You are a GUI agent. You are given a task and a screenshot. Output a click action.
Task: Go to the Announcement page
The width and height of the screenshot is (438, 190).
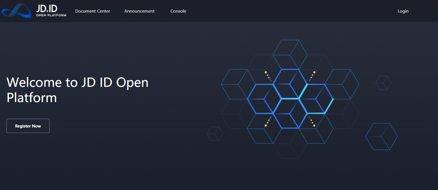(x=140, y=11)
